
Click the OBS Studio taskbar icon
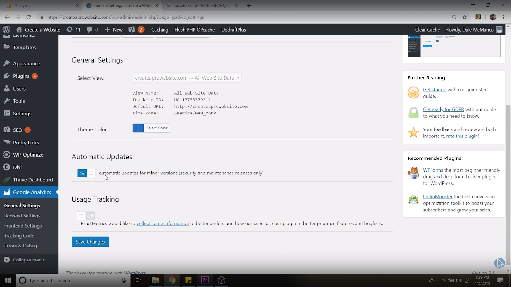pos(221,280)
